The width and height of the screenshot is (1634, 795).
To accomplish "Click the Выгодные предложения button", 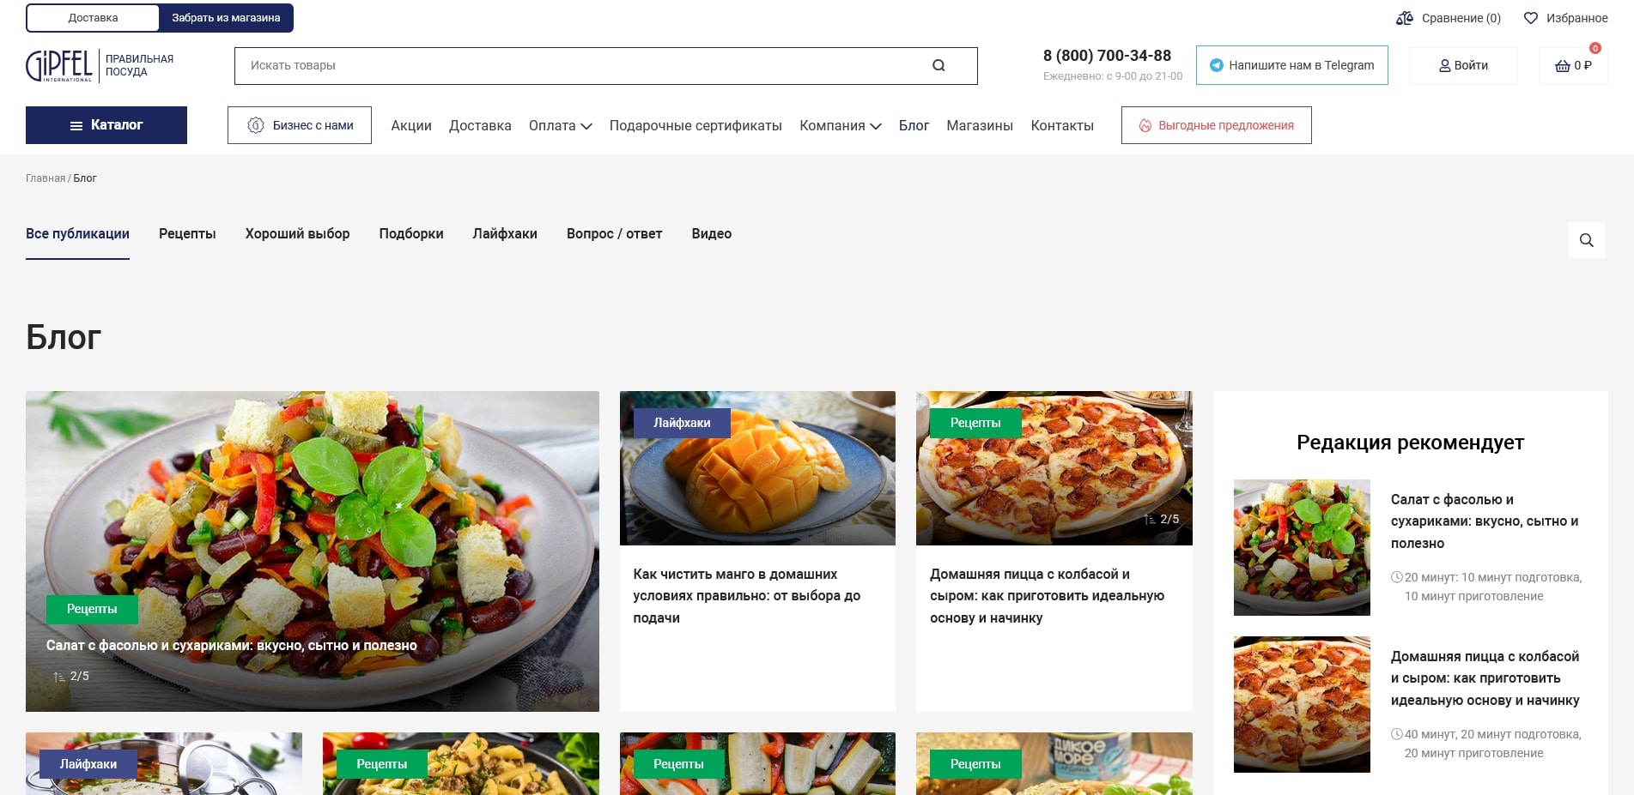I will [1216, 125].
